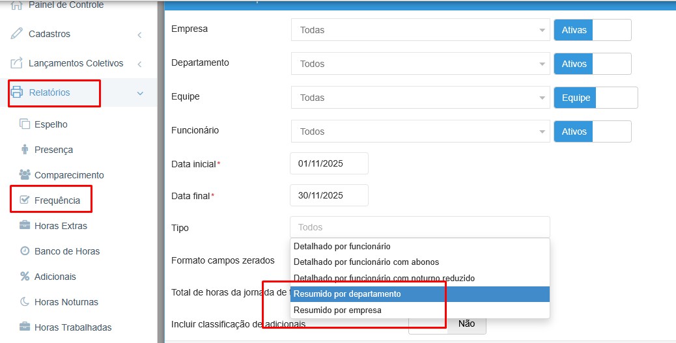Image resolution: width=676 pixels, height=343 pixels.
Task: Go to Horas Trabalhadas report
Action: [x=73, y=327]
